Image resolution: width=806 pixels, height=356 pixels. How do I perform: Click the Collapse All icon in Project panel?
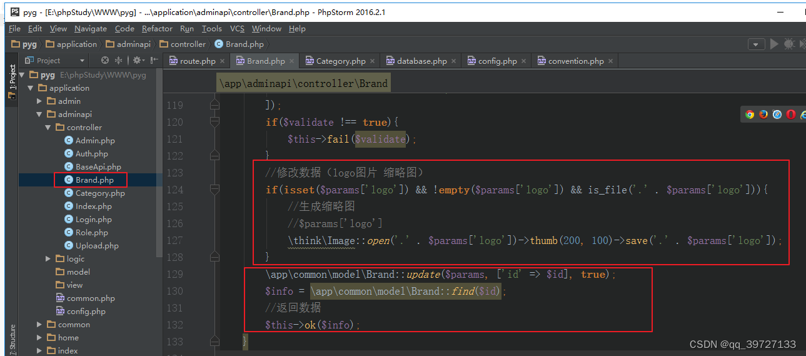[x=119, y=61]
